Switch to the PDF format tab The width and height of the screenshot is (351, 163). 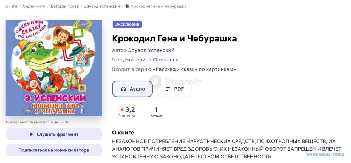tap(174, 89)
